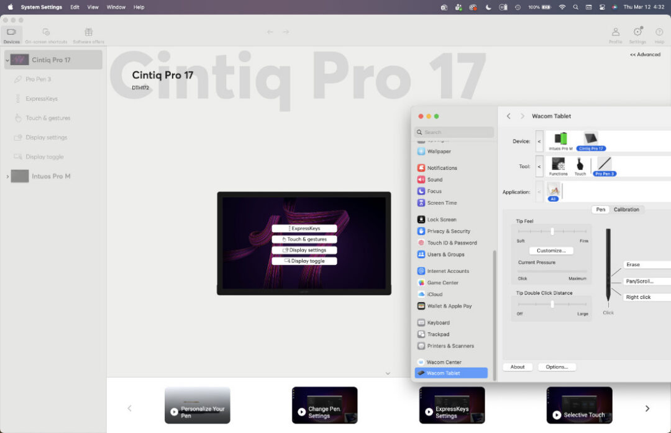This screenshot has width=671, height=433.
Task: Open On-screen shortcuts in Wacom Center toolbar
Action: pyautogui.click(x=46, y=35)
